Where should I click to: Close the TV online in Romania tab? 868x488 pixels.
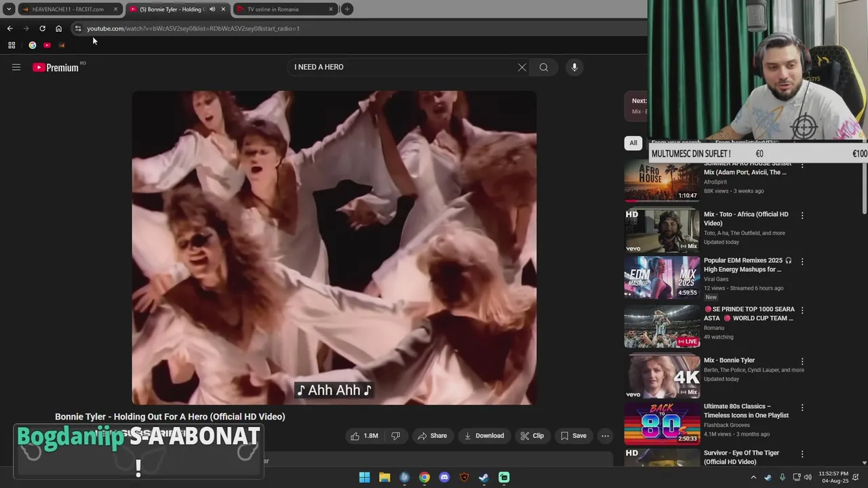331,9
